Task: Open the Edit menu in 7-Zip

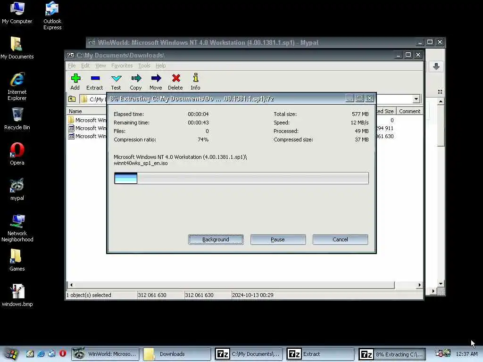Action: (85, 66)
